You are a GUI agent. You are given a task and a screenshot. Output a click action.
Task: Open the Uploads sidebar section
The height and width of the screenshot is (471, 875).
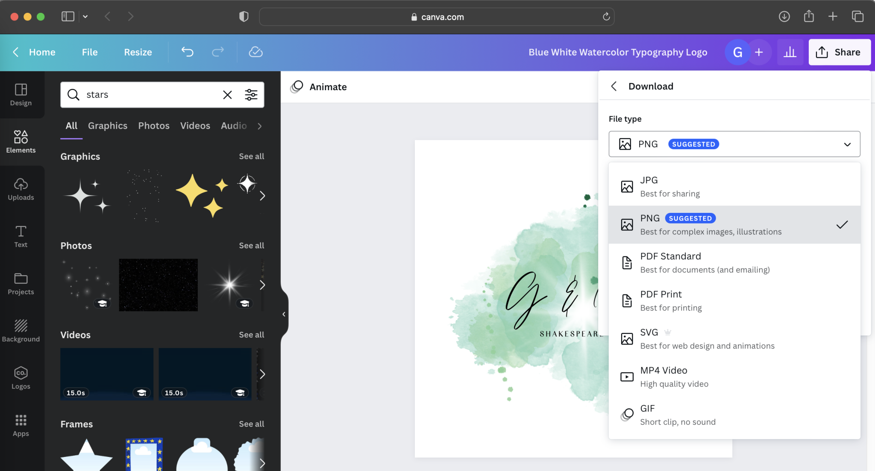[x=21, y=189]
